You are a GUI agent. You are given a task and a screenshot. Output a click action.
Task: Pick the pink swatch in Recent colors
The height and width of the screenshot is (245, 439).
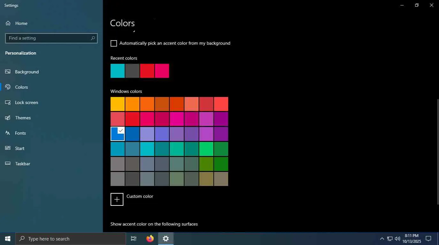162,71
